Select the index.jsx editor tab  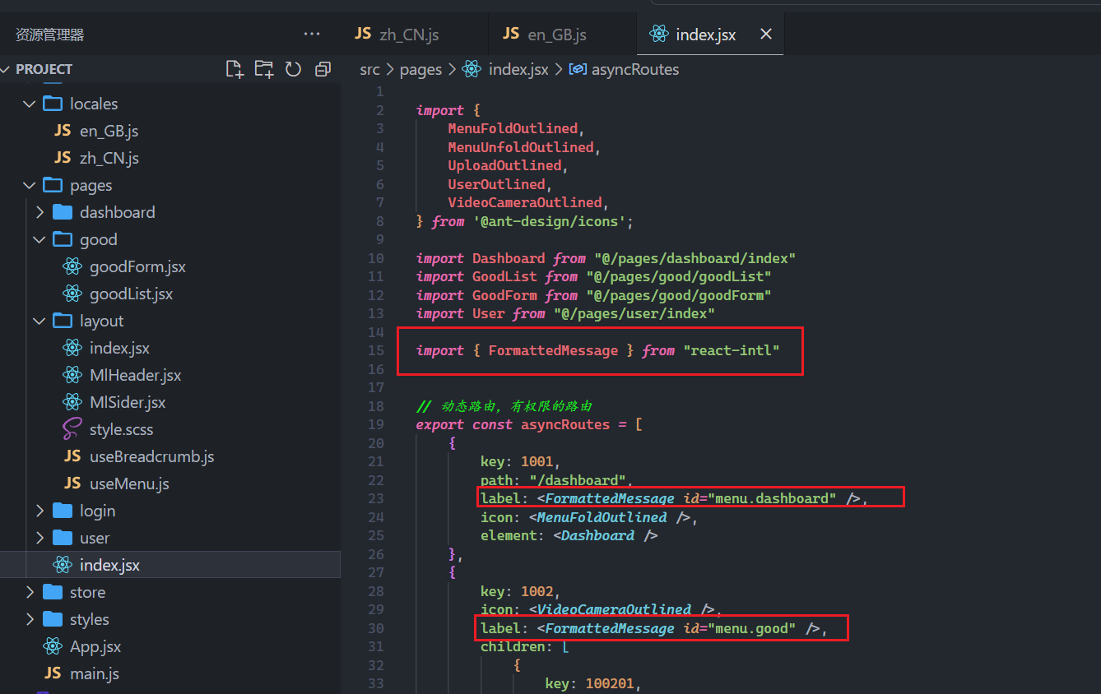click(x=705, y=35)
